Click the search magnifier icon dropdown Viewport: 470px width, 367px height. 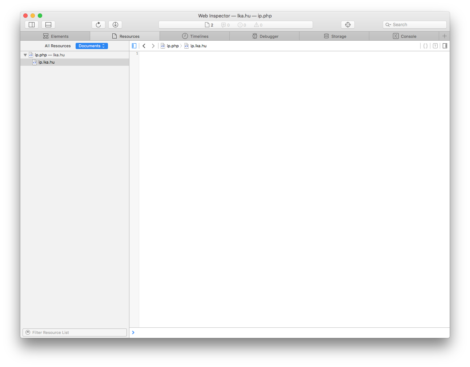(x=388, y=25)
